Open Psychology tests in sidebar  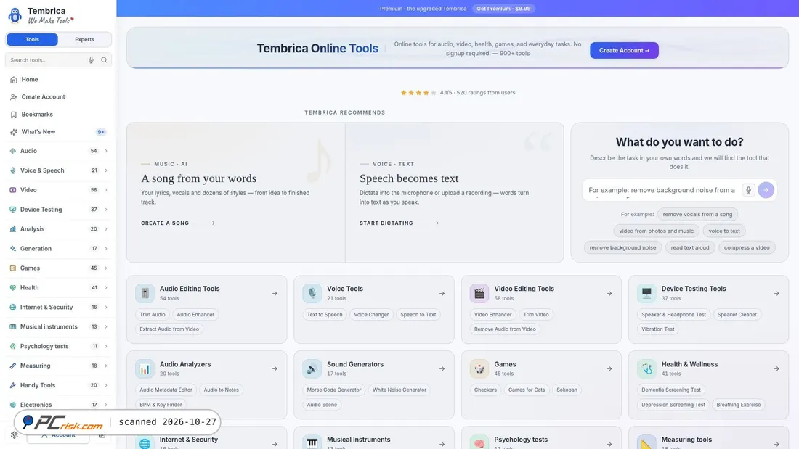tap(58, 346)
